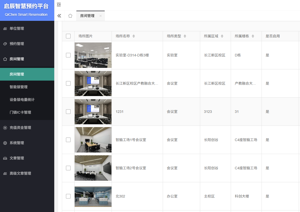Expand 系统管理 sidebar menu
The image size is (300, 212).
(17, 143)
